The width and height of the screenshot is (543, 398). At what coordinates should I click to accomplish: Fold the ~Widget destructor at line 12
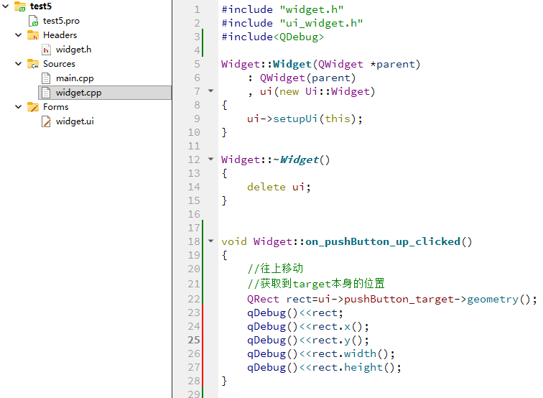[210, 159]
